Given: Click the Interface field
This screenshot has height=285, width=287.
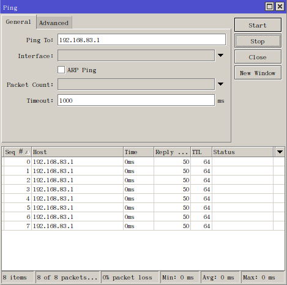Looking at the screenshot, I should pyautogui.click(x=136, y=56).
